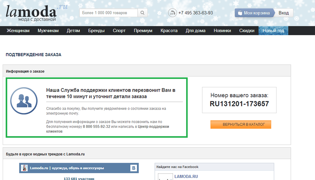Focus the 'Более 1 000 000 товаров' search field
This screenshot has width=315, height=180.
click(x=108, y=13)
